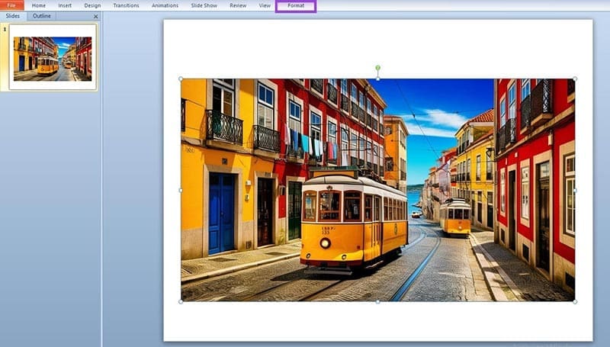Click the Slide Show tab
Screen dimensions: 610x347
(x=204, y=5)
